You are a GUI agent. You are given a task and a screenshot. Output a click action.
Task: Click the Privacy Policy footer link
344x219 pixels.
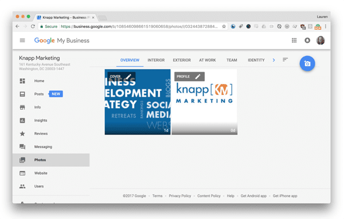click(x=179, y=196)
